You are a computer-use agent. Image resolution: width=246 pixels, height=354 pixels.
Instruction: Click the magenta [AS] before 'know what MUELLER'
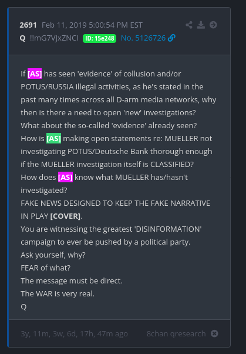(65, 177)
